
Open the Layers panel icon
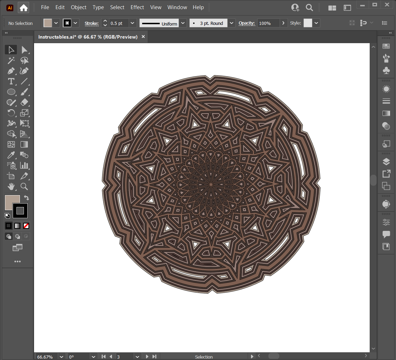click(386, 161)
